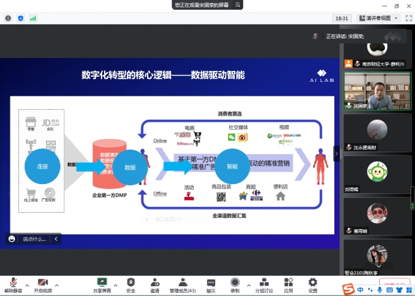Open the 应用 apps icon

[x=288, y=284]
